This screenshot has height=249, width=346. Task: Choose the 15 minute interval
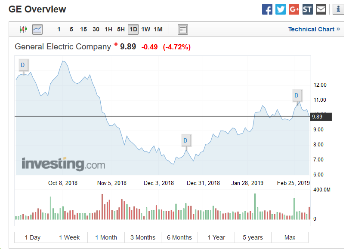(x=83, y=29)
